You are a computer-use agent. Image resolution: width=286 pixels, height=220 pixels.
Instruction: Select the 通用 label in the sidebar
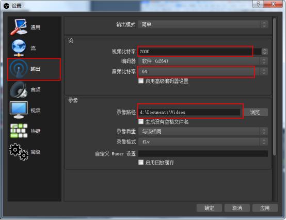(x=36, y=27)
